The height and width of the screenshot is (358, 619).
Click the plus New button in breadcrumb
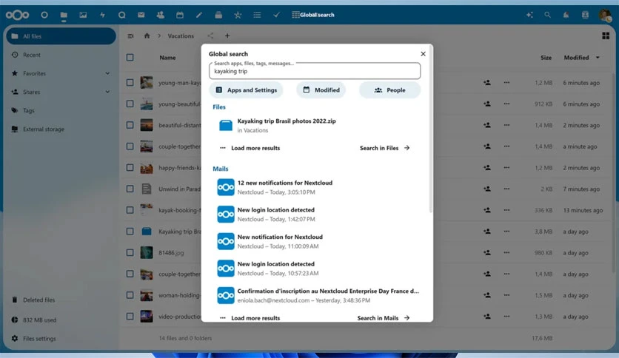point(227,36)
